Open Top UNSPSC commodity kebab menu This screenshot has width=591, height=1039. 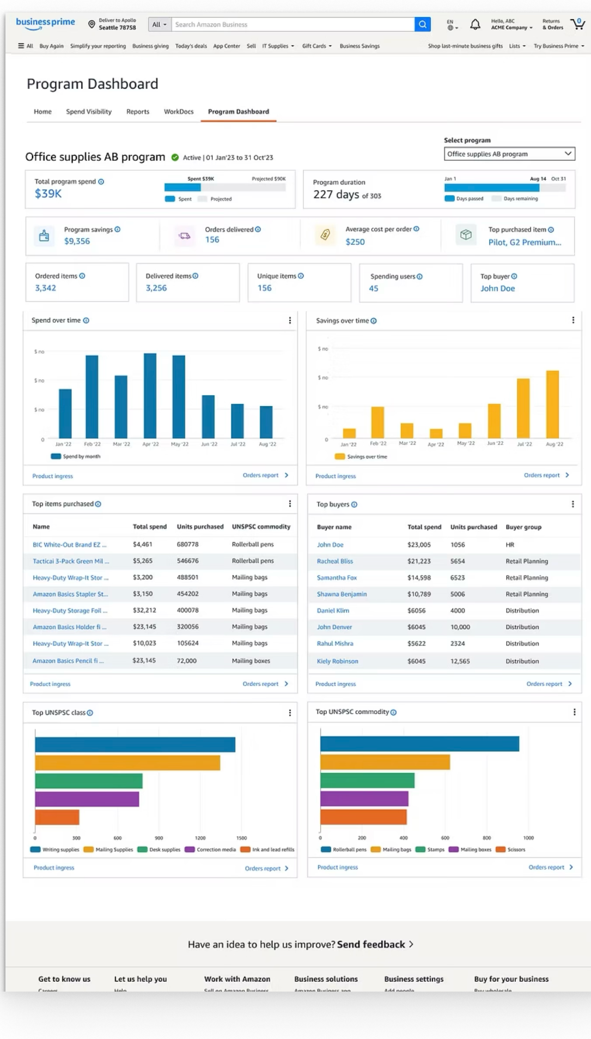pyautogui.click(x=574, y=712)
